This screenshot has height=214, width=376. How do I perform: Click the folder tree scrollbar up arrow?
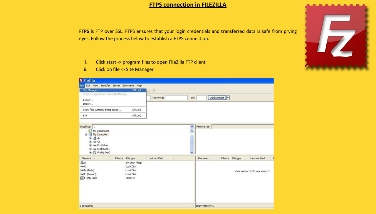coord(192,131)
